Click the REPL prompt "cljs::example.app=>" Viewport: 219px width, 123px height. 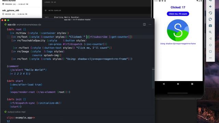21,118
